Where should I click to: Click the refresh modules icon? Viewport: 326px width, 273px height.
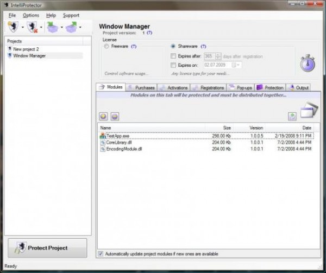pyautogui.click(x=292, y=116)
